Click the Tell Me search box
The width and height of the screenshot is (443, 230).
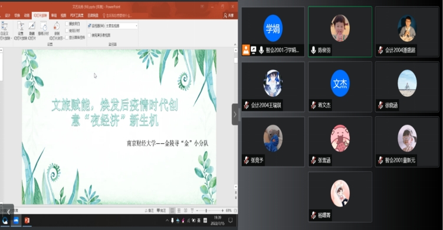[x=117, y=15]
